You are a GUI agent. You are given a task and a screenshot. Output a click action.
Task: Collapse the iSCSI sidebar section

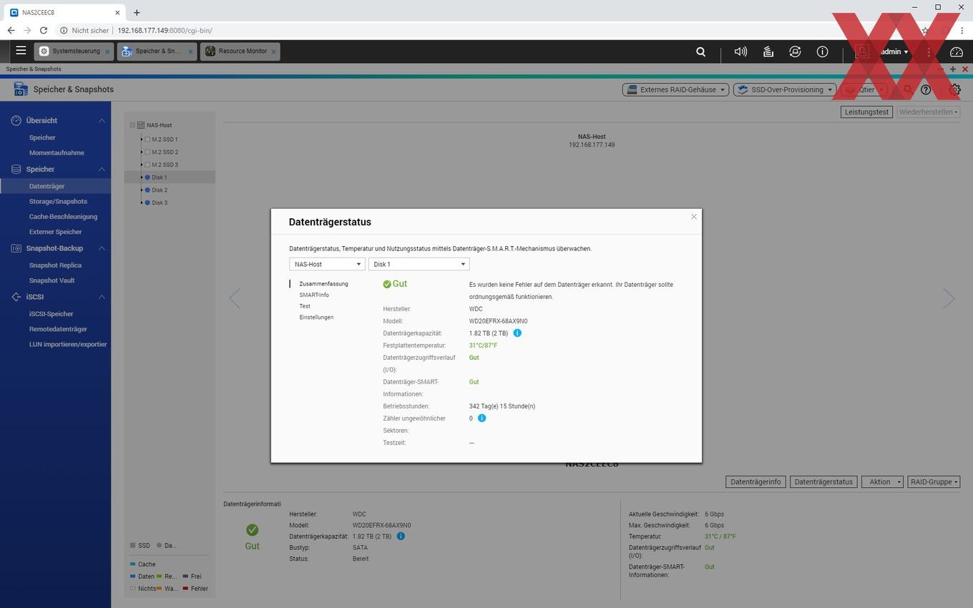point(102,297)
